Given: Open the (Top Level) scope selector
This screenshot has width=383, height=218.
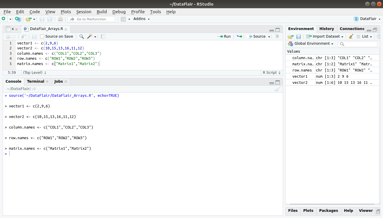Looking at the screenshot, I should tap(34, 72).
